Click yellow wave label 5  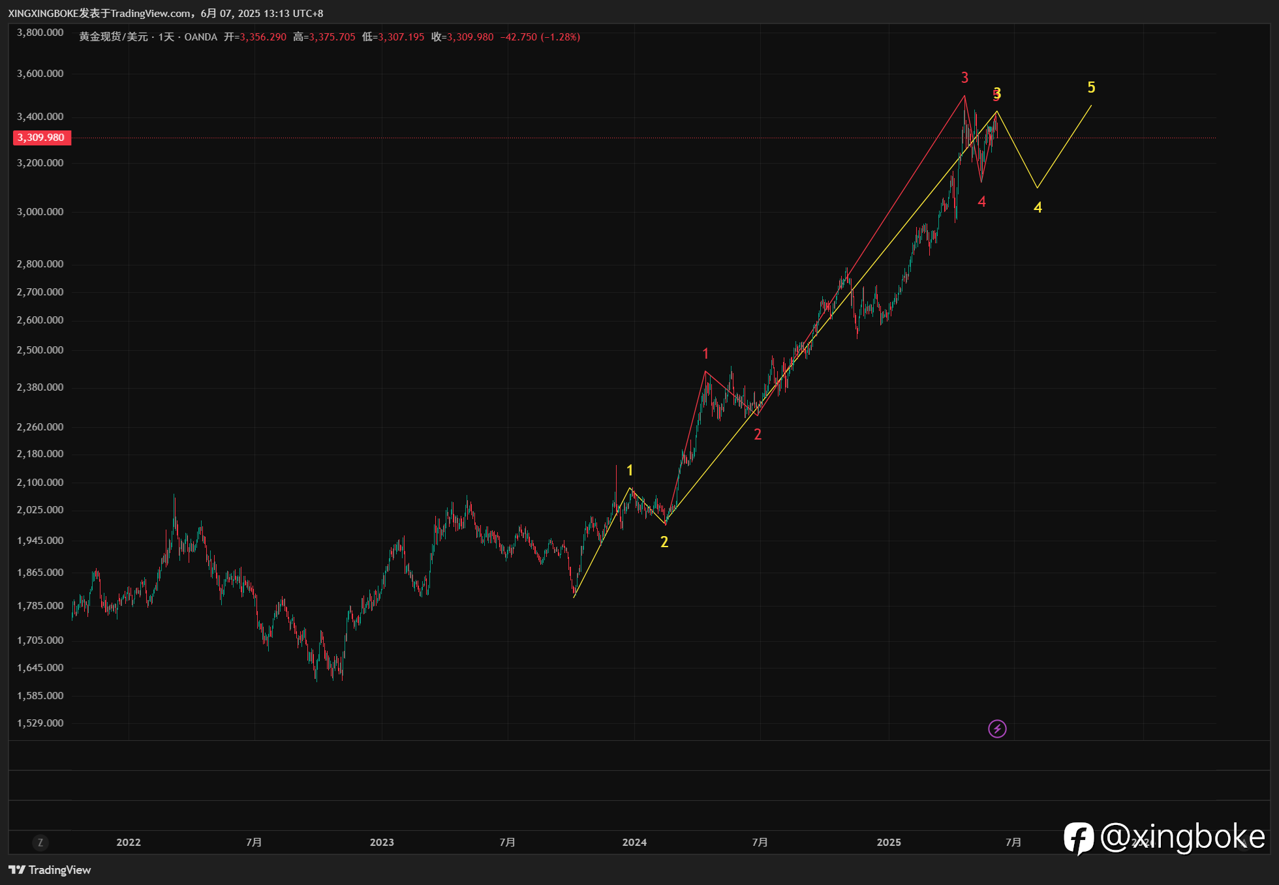pyautogui.click(x=1091, y=87)
